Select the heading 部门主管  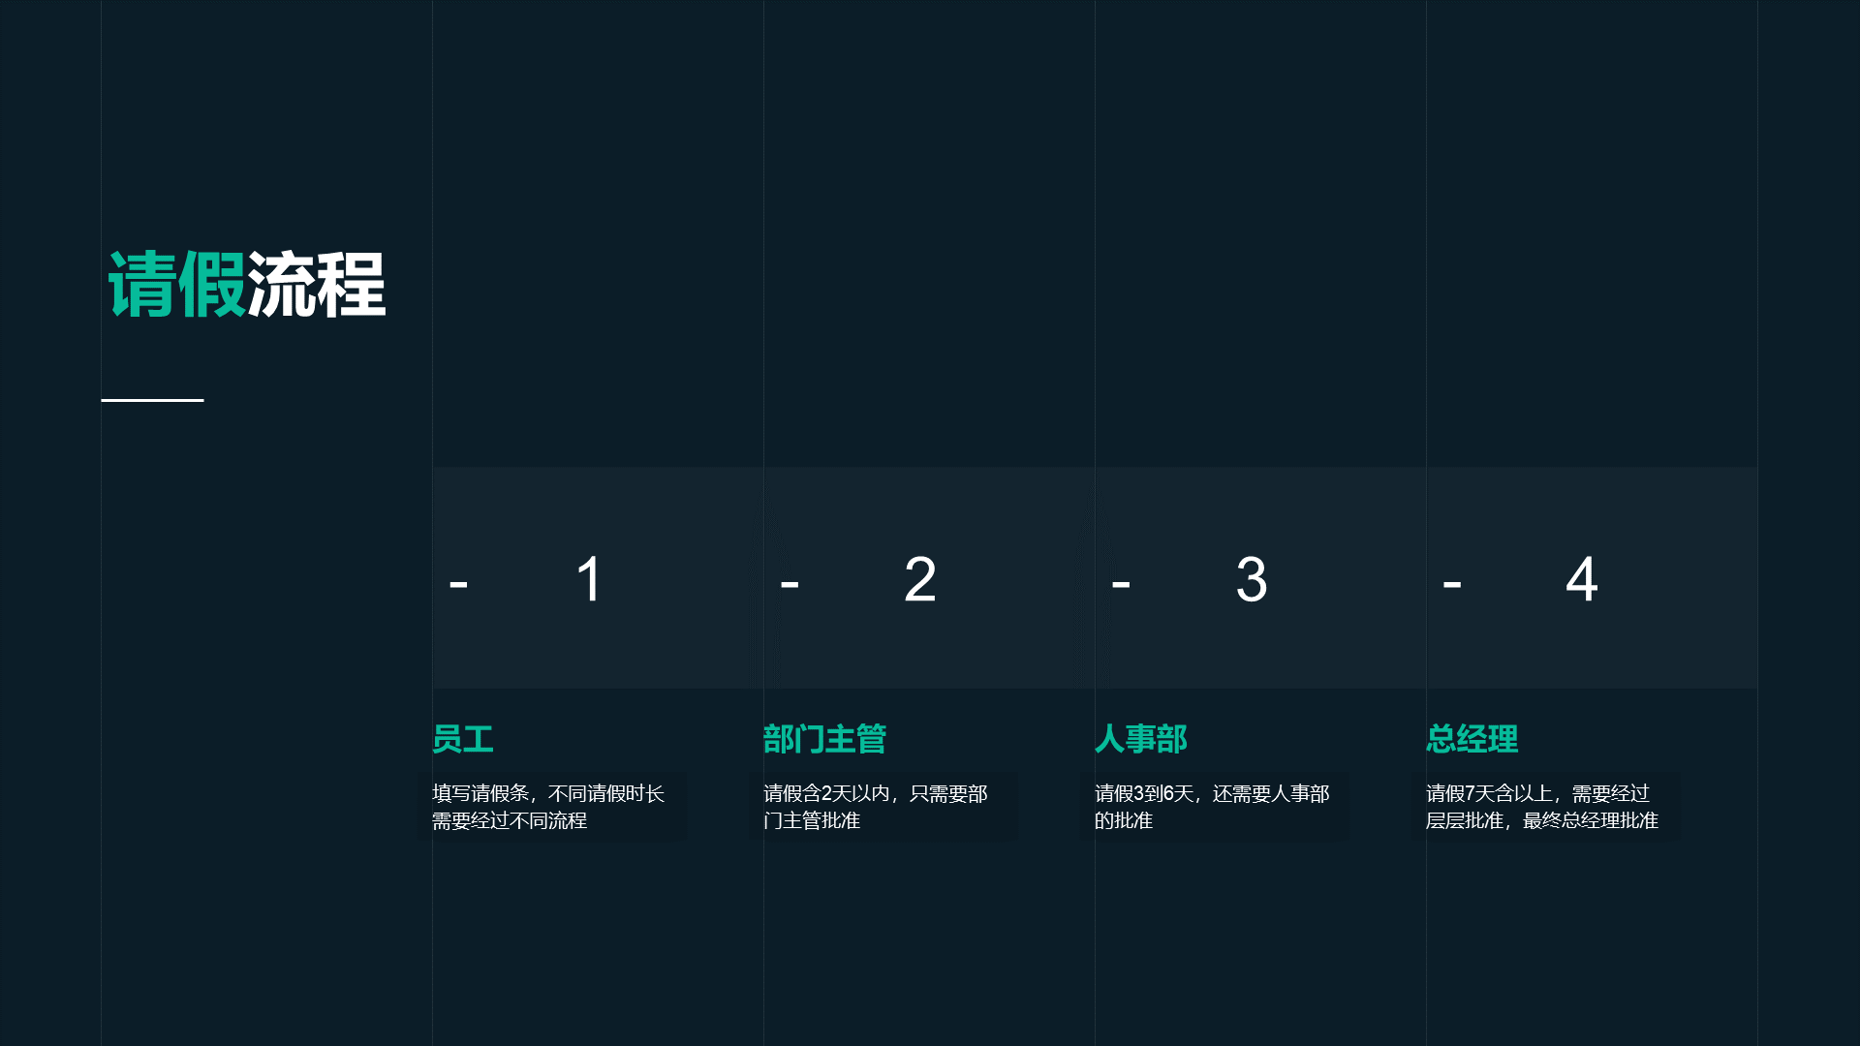pyautogui.click(x=824, y=739)
